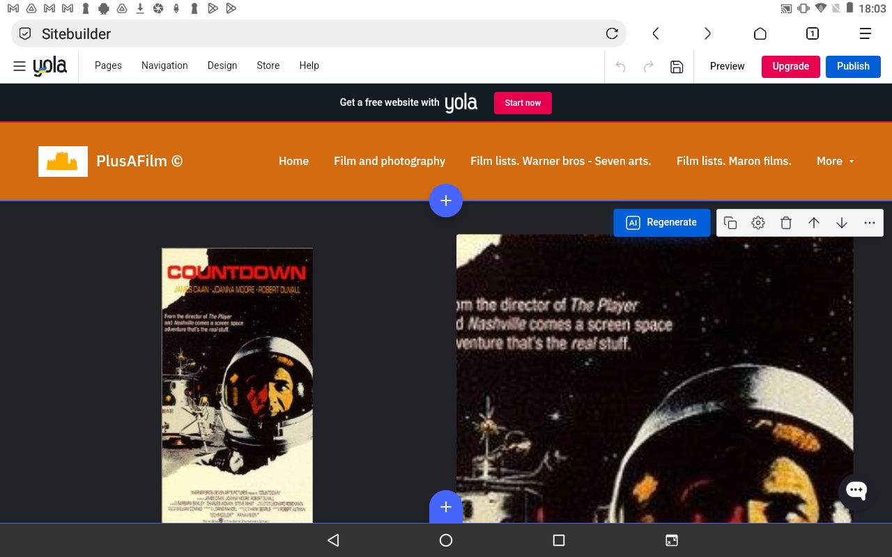Click the Get a free website with text
892x557 pixels.
coord(390,102)
